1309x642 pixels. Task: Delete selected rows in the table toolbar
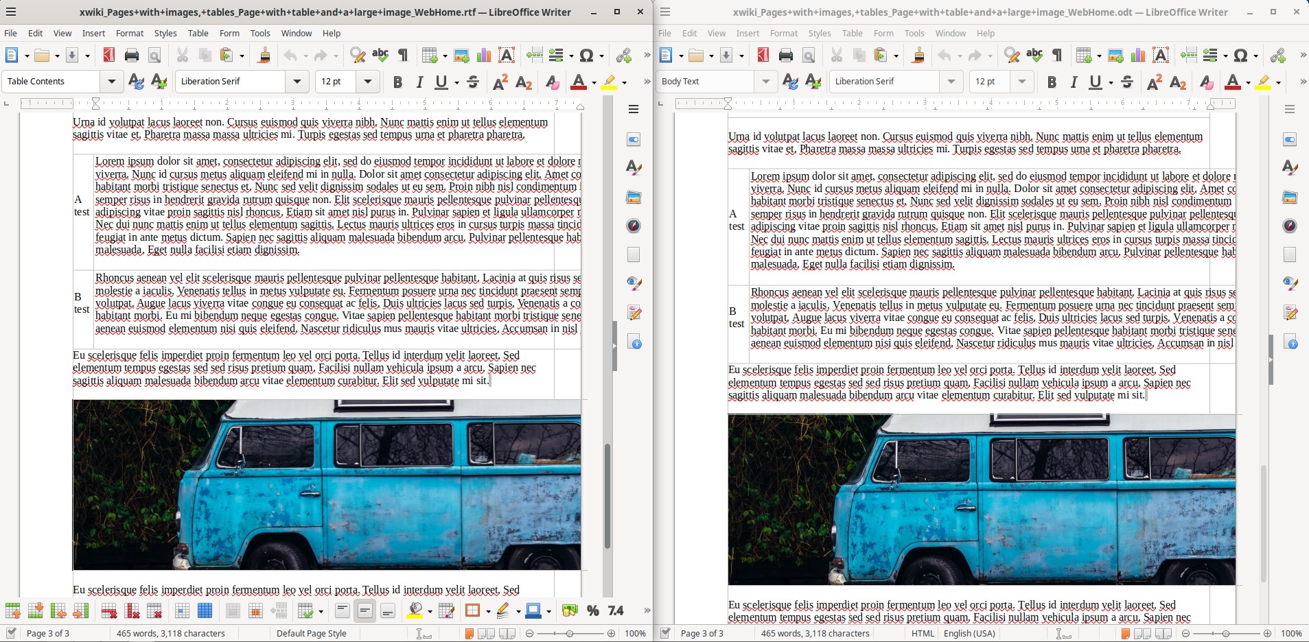[109, 610]
